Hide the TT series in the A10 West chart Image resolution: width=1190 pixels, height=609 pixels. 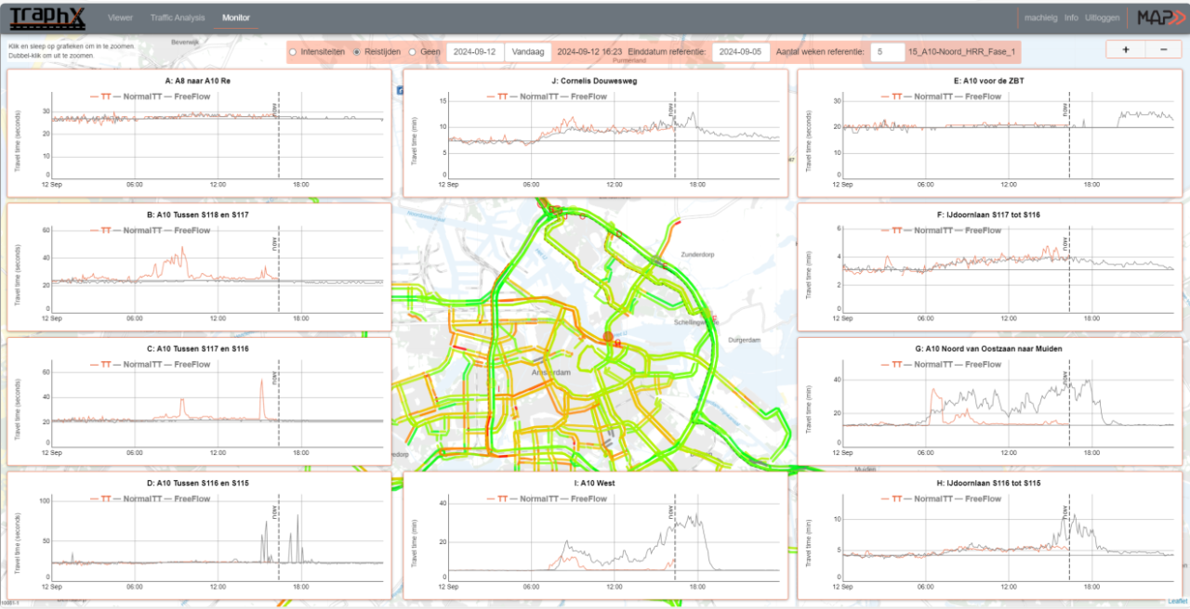502,498
